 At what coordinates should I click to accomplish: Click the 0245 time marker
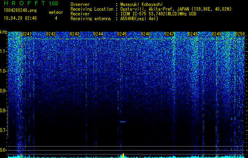tap(122, 34)
